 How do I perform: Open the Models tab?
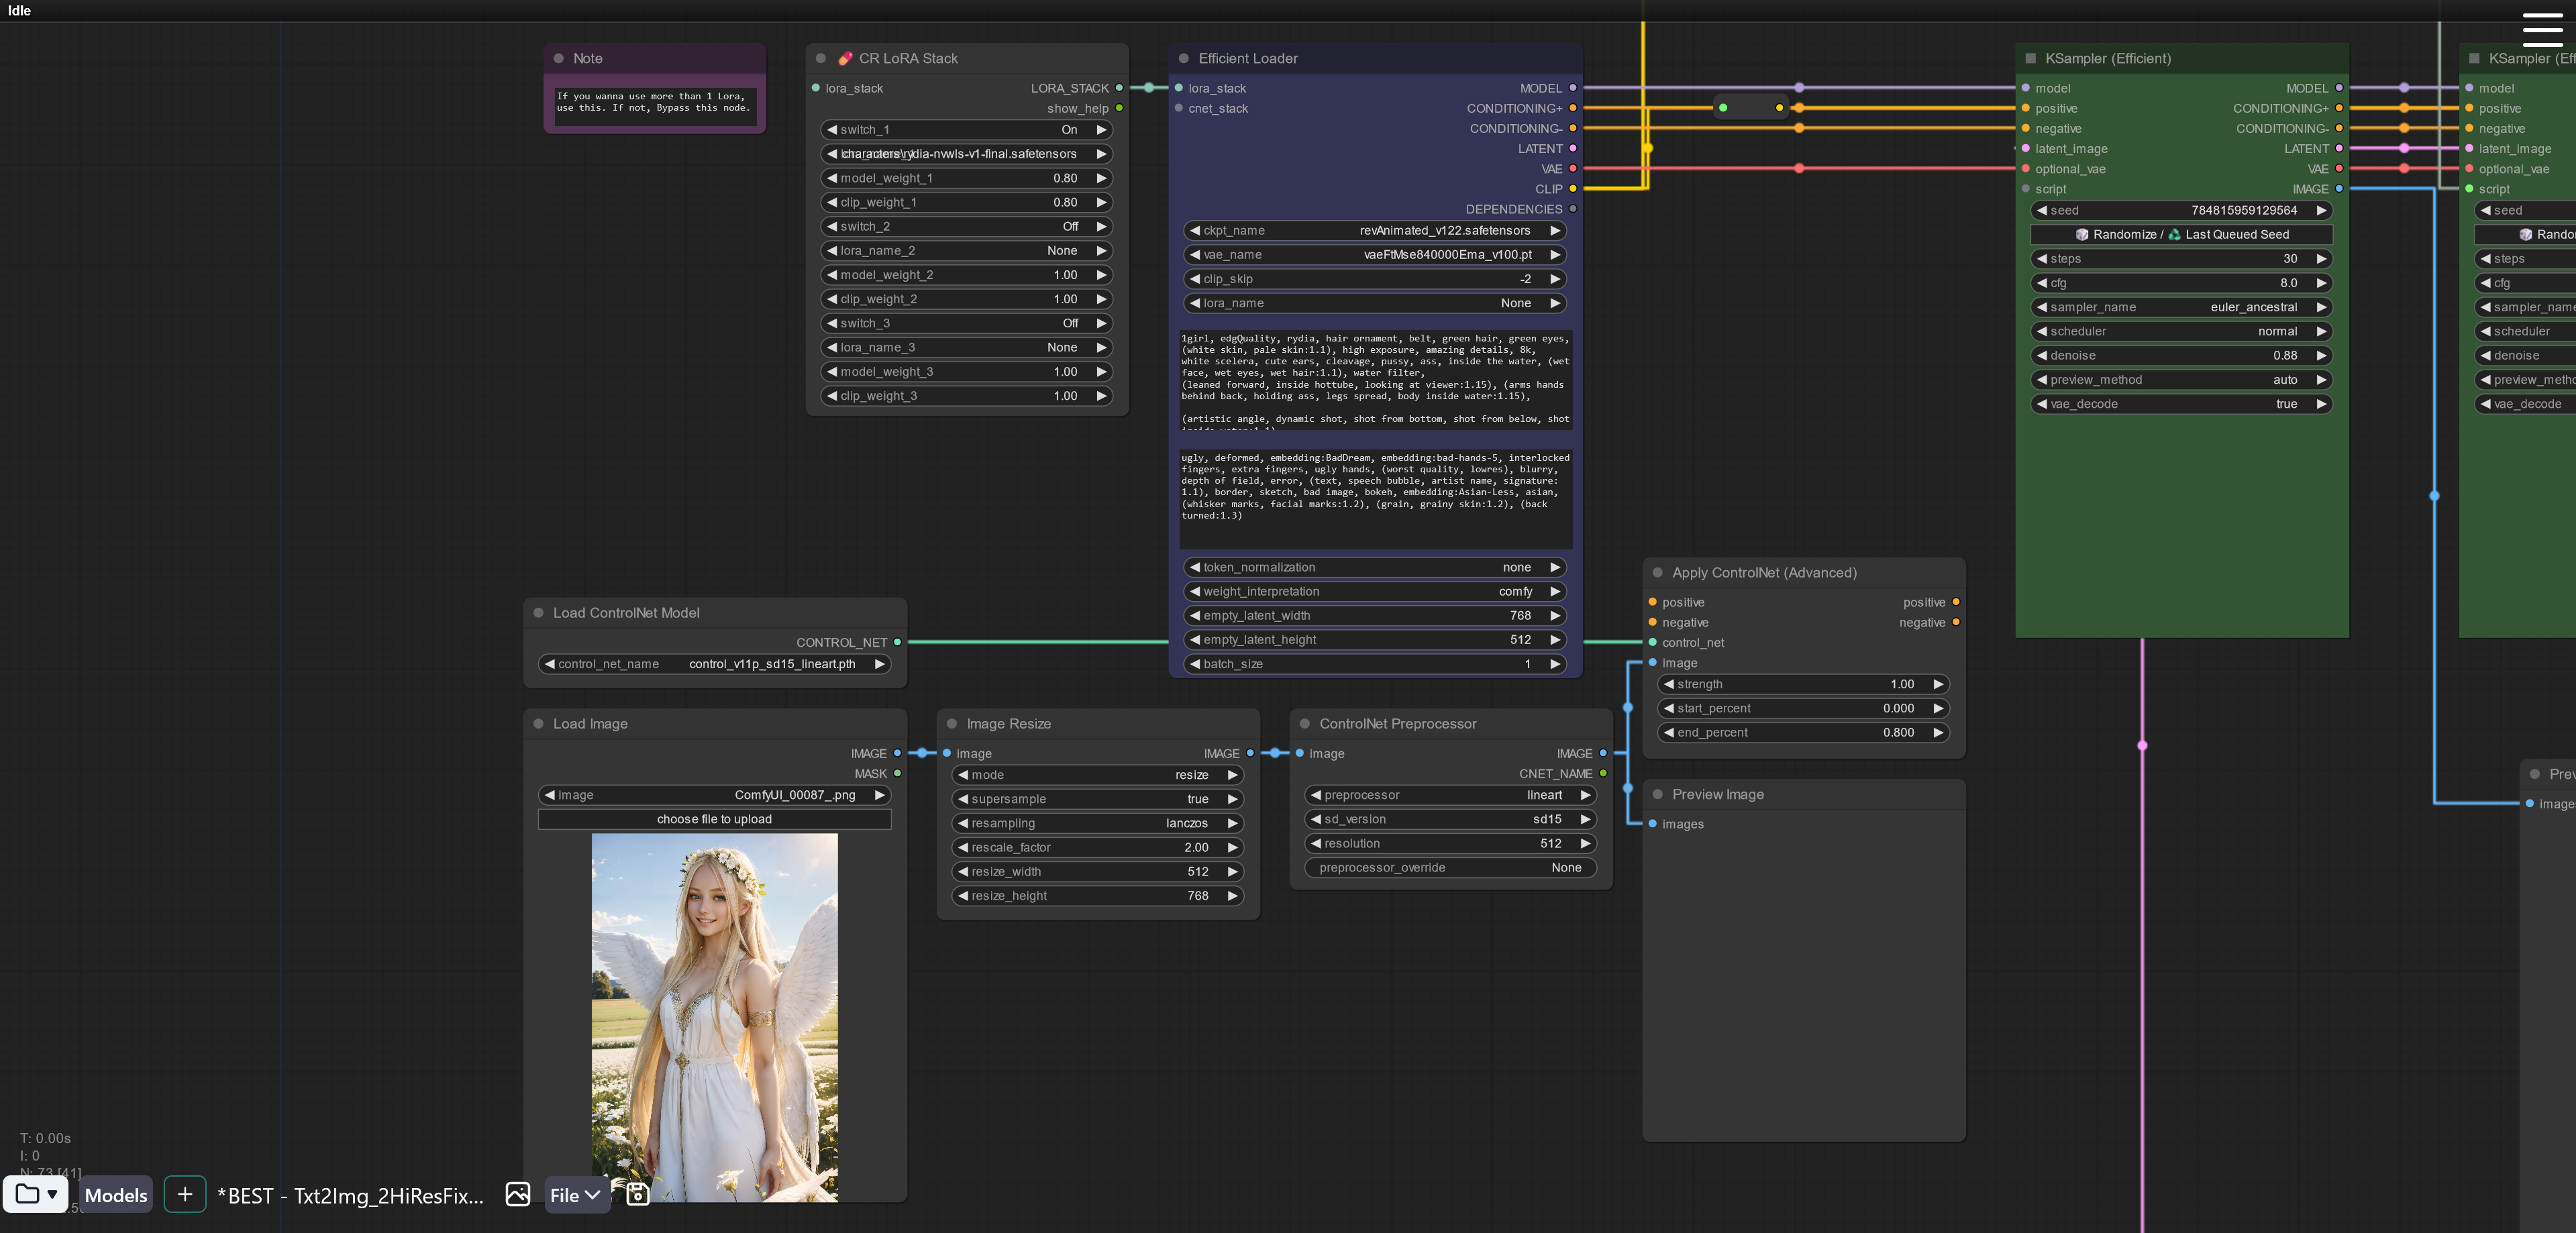[x=116, y=1195]
